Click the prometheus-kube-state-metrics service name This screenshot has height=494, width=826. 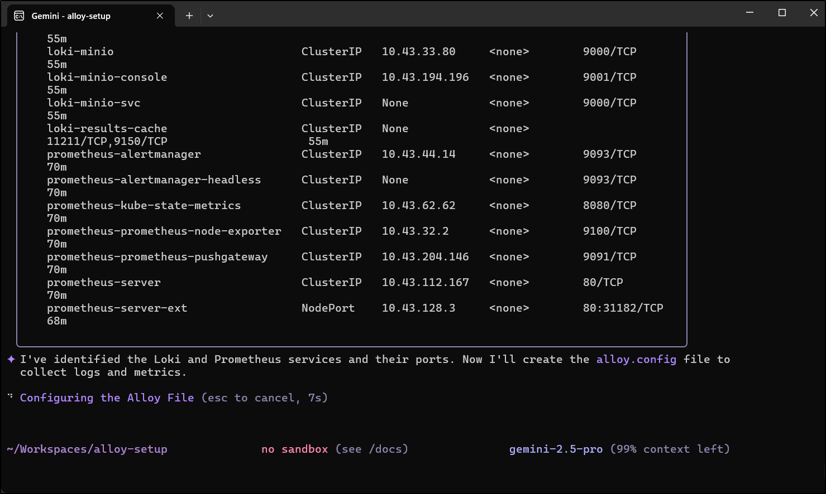(x=144, y=206)
